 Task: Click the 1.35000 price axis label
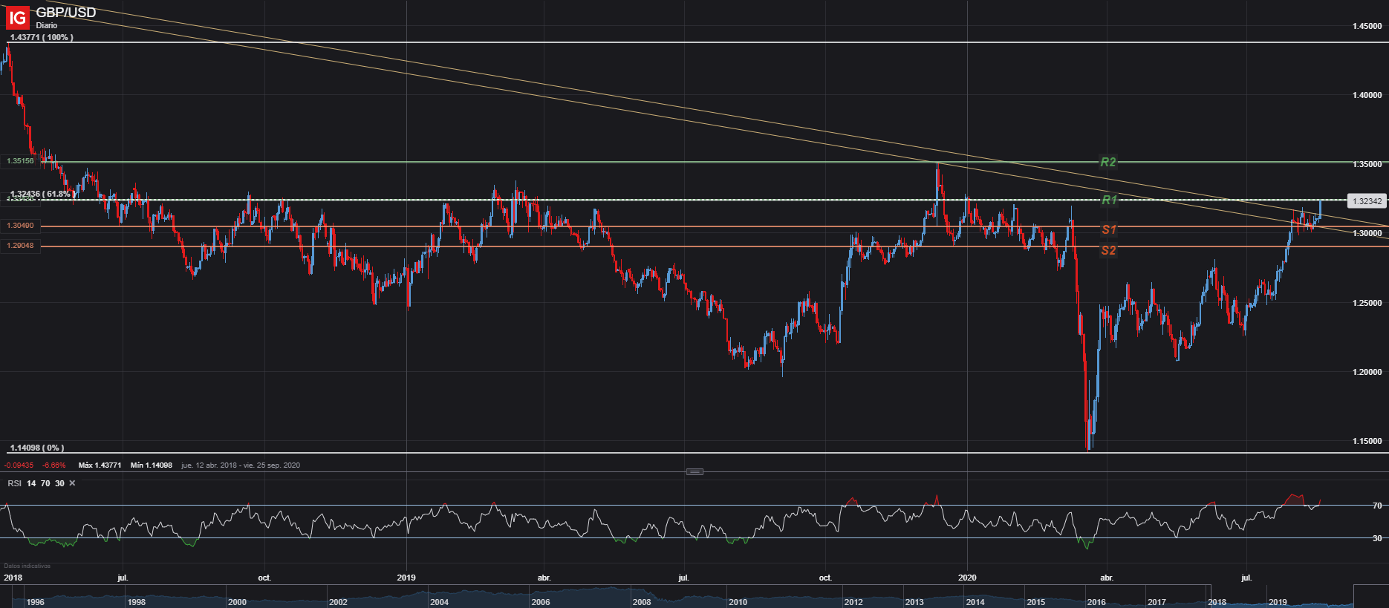(1367, 164)
